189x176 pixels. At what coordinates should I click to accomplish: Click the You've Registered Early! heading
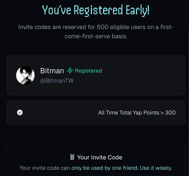(x=96, y=11)
